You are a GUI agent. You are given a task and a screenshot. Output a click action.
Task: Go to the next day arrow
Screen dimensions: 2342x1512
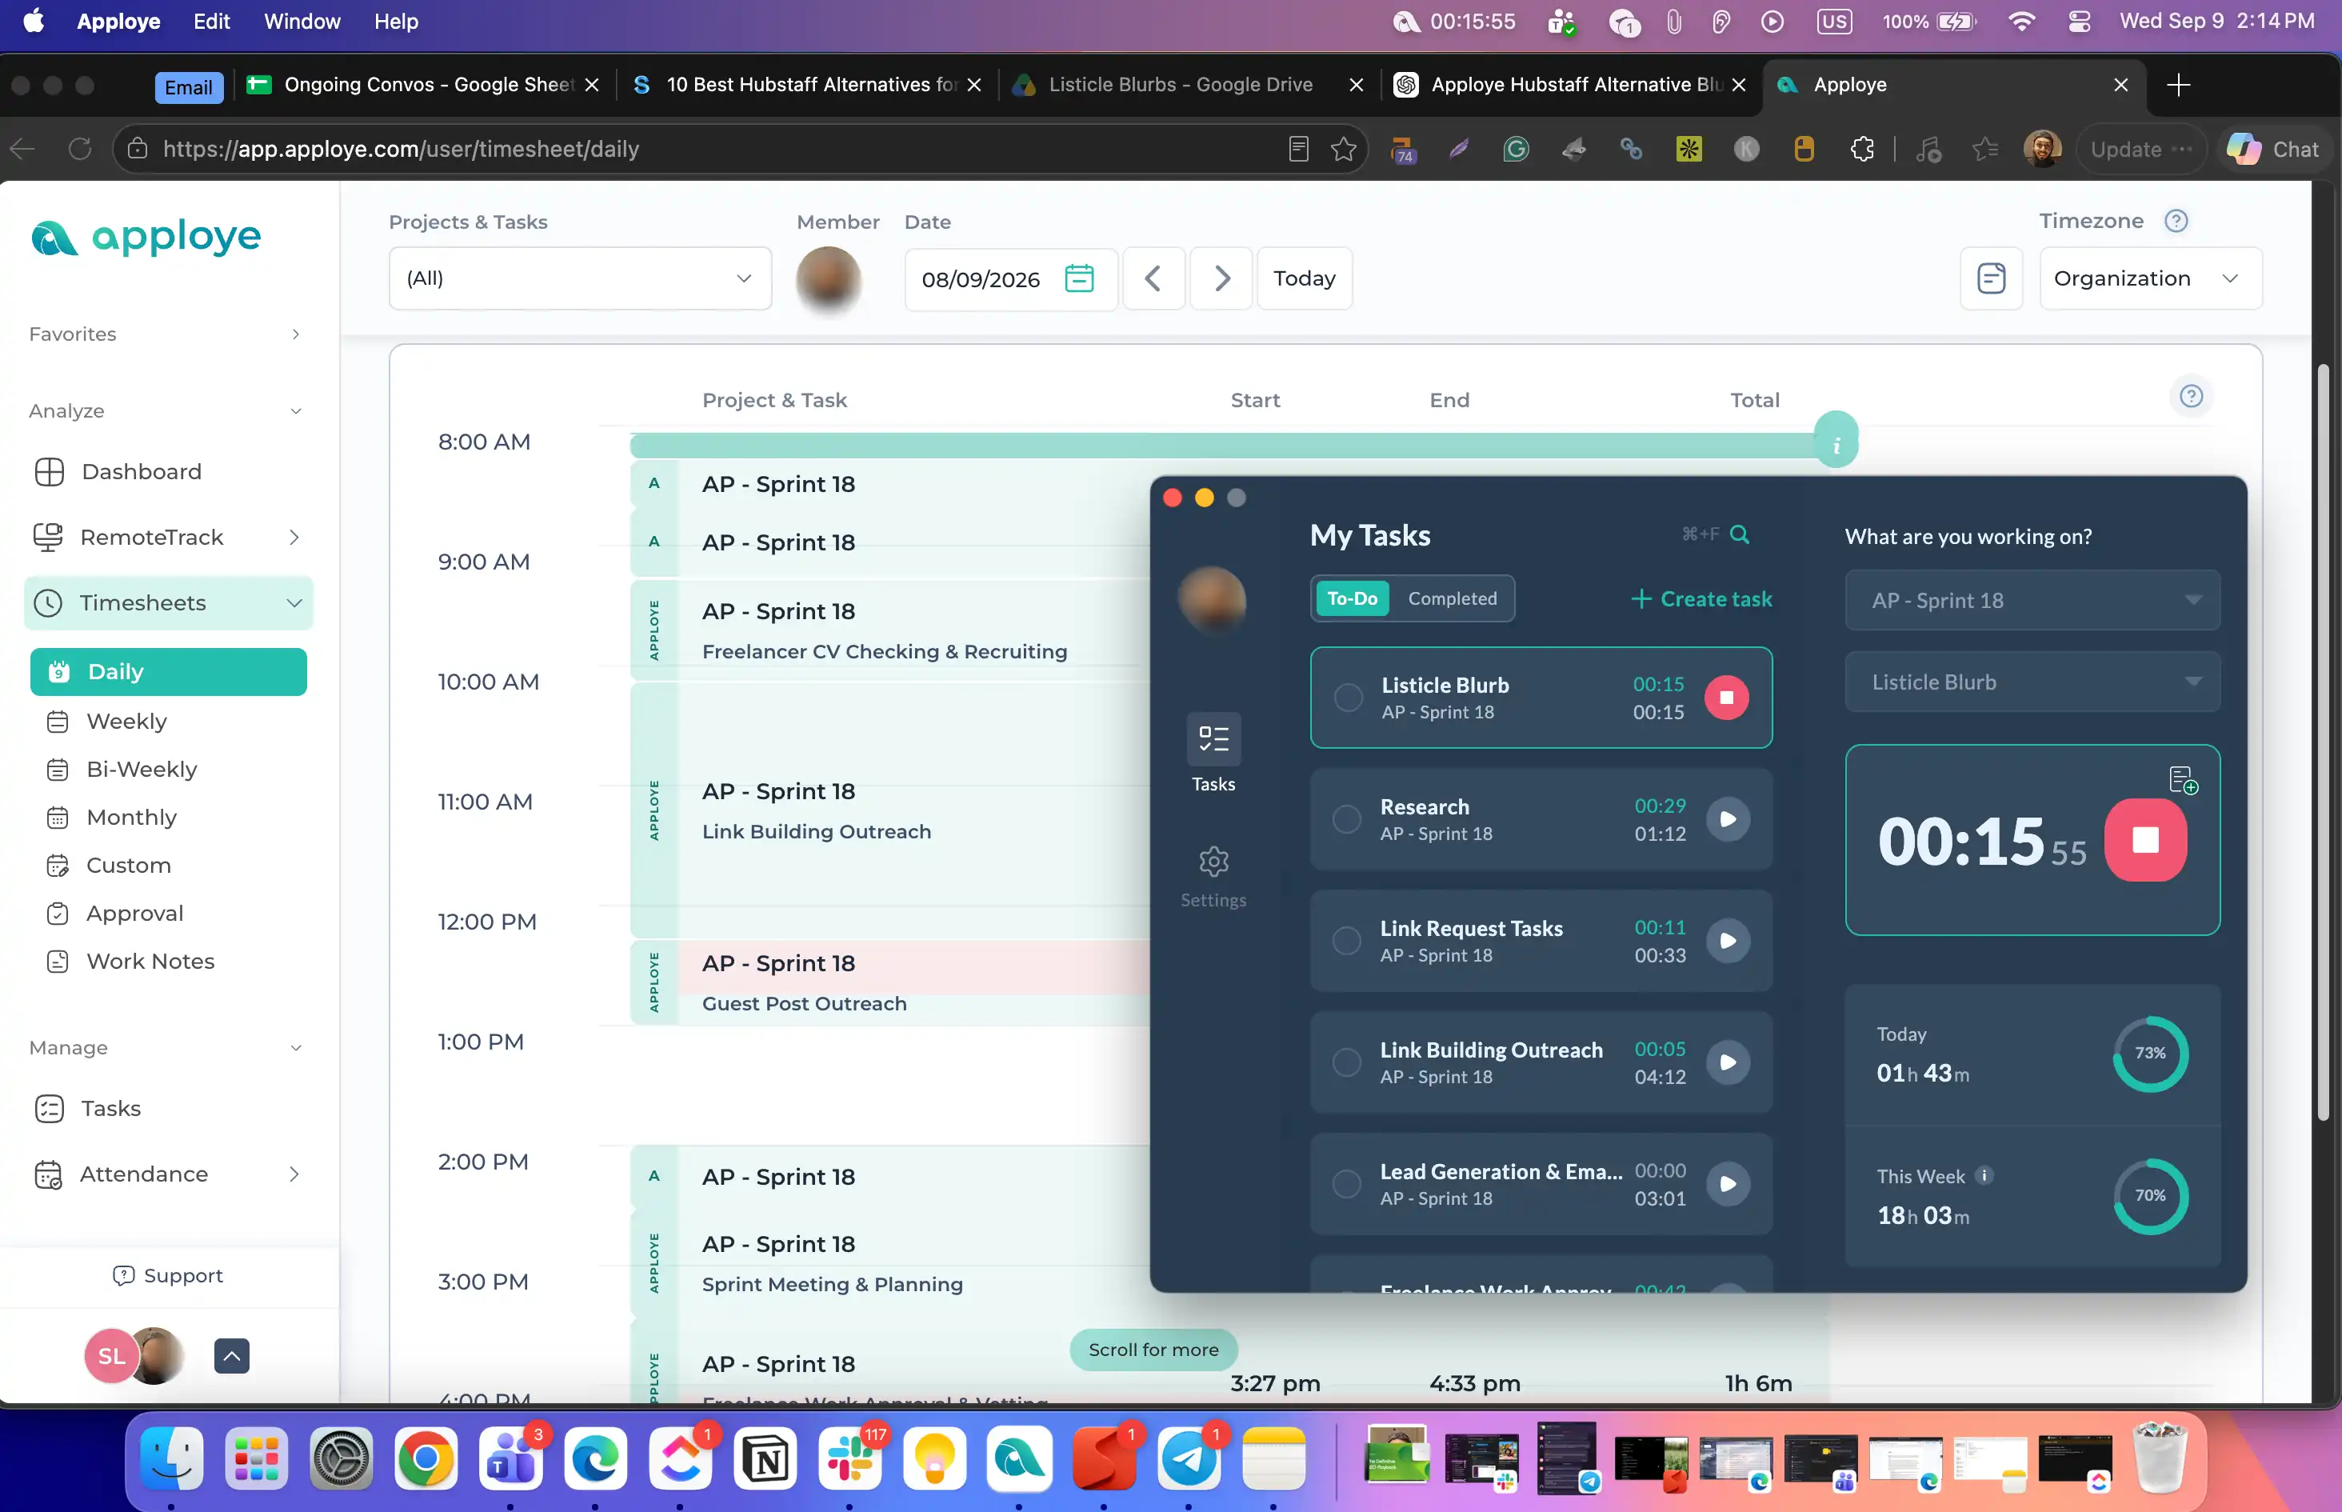click(1221, 279)
